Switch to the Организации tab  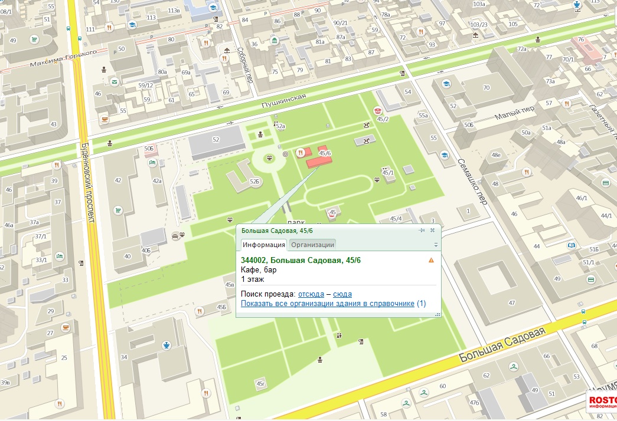pos(312,245)
